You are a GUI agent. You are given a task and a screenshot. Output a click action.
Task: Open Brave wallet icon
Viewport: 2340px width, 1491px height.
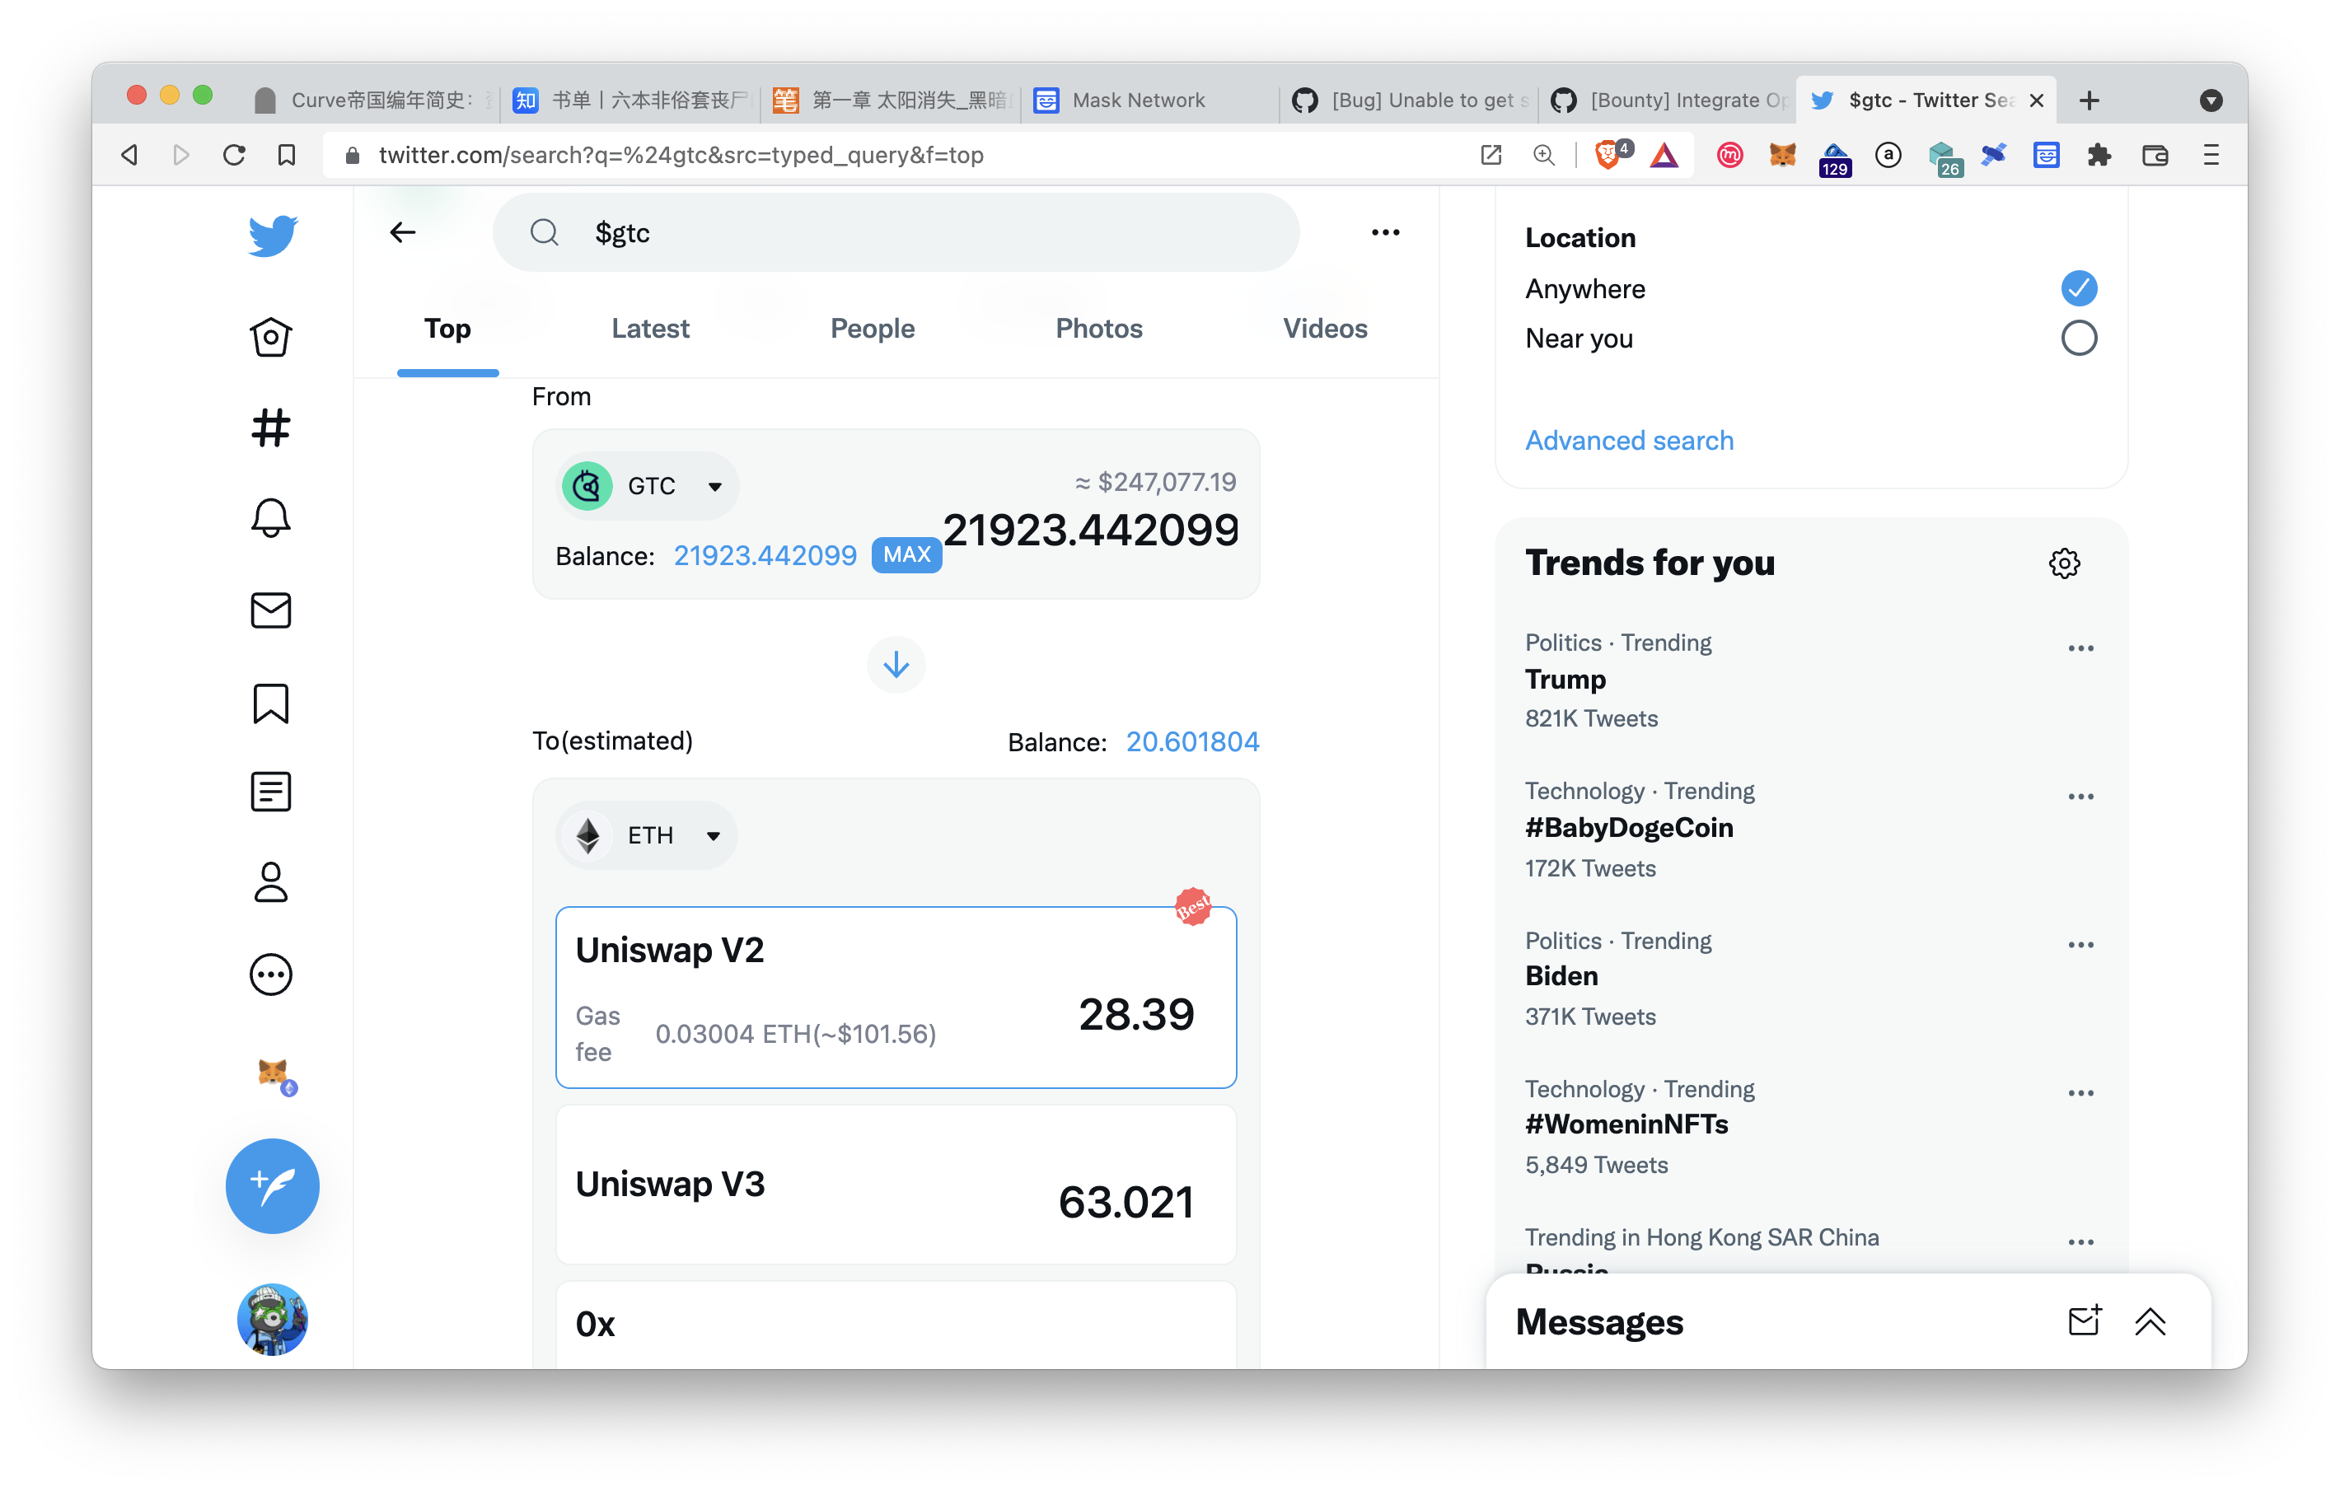tap(2155, 154)
